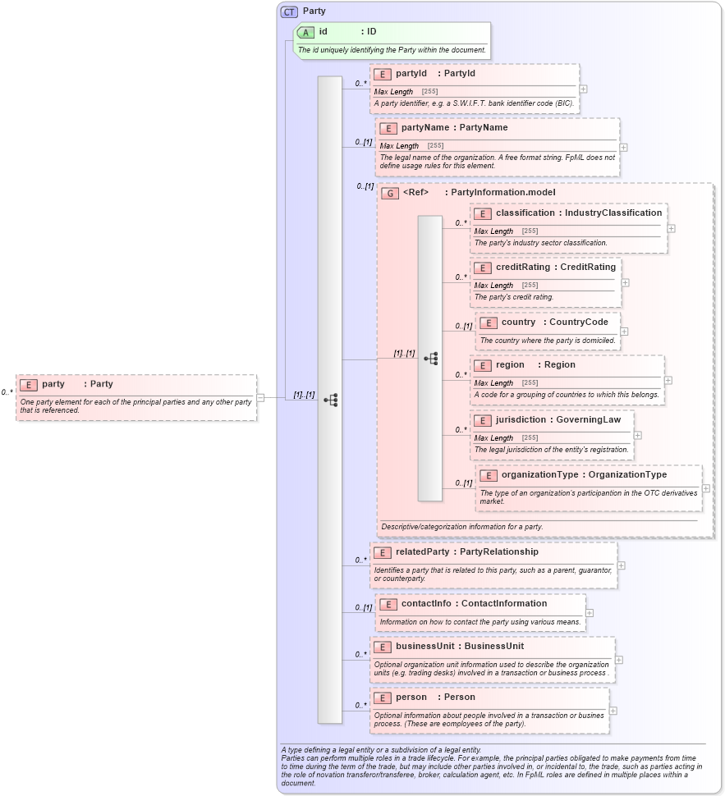This screenshot has height=796, width=725.
Task: Click the E icon of businessUnit element
Action: 382,647
